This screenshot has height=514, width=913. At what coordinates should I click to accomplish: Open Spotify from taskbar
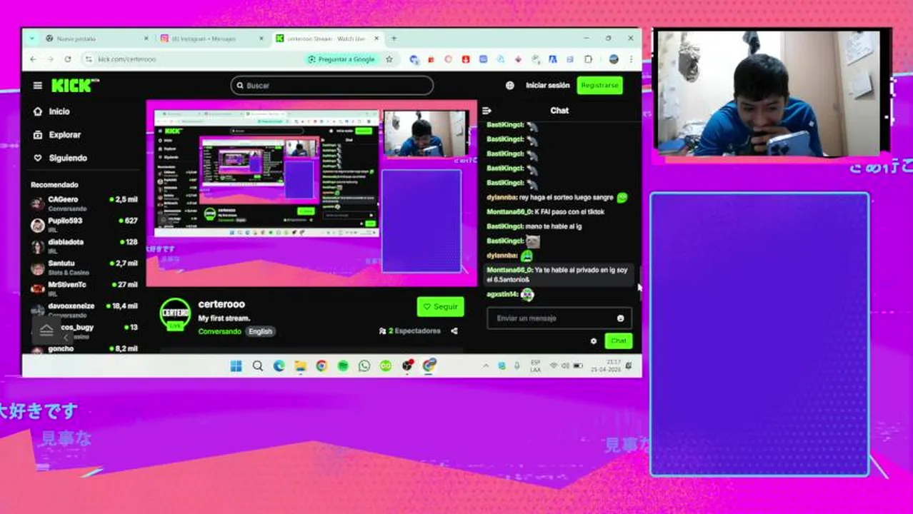click(x=343, y=366)
